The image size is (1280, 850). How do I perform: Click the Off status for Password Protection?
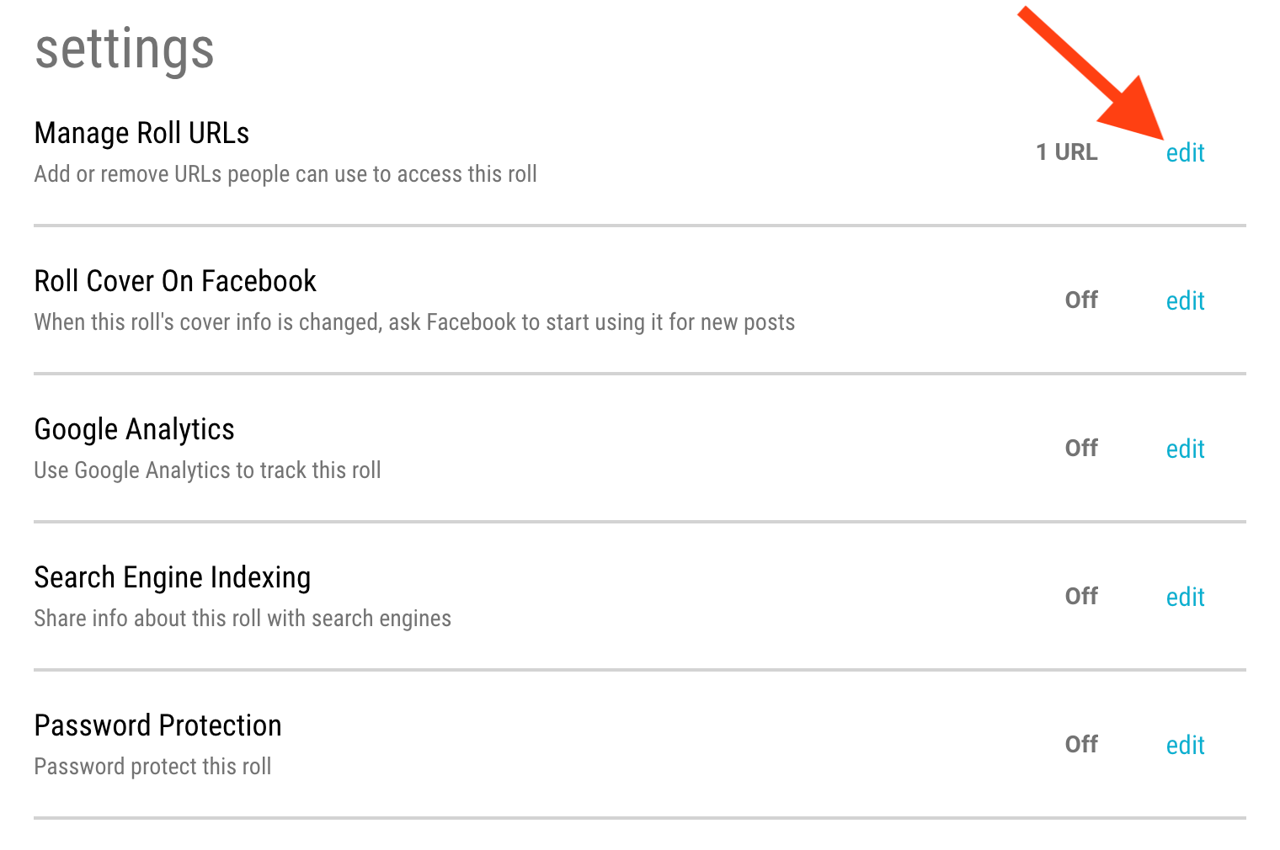click(x=1081, y=745)
